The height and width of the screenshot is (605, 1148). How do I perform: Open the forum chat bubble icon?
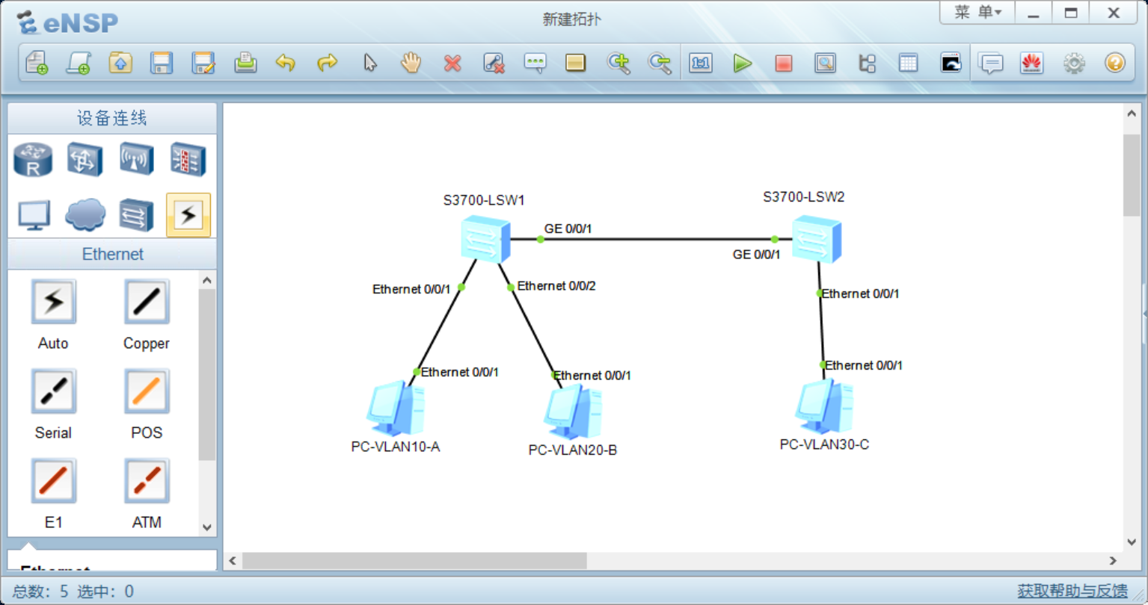point(991,63)
